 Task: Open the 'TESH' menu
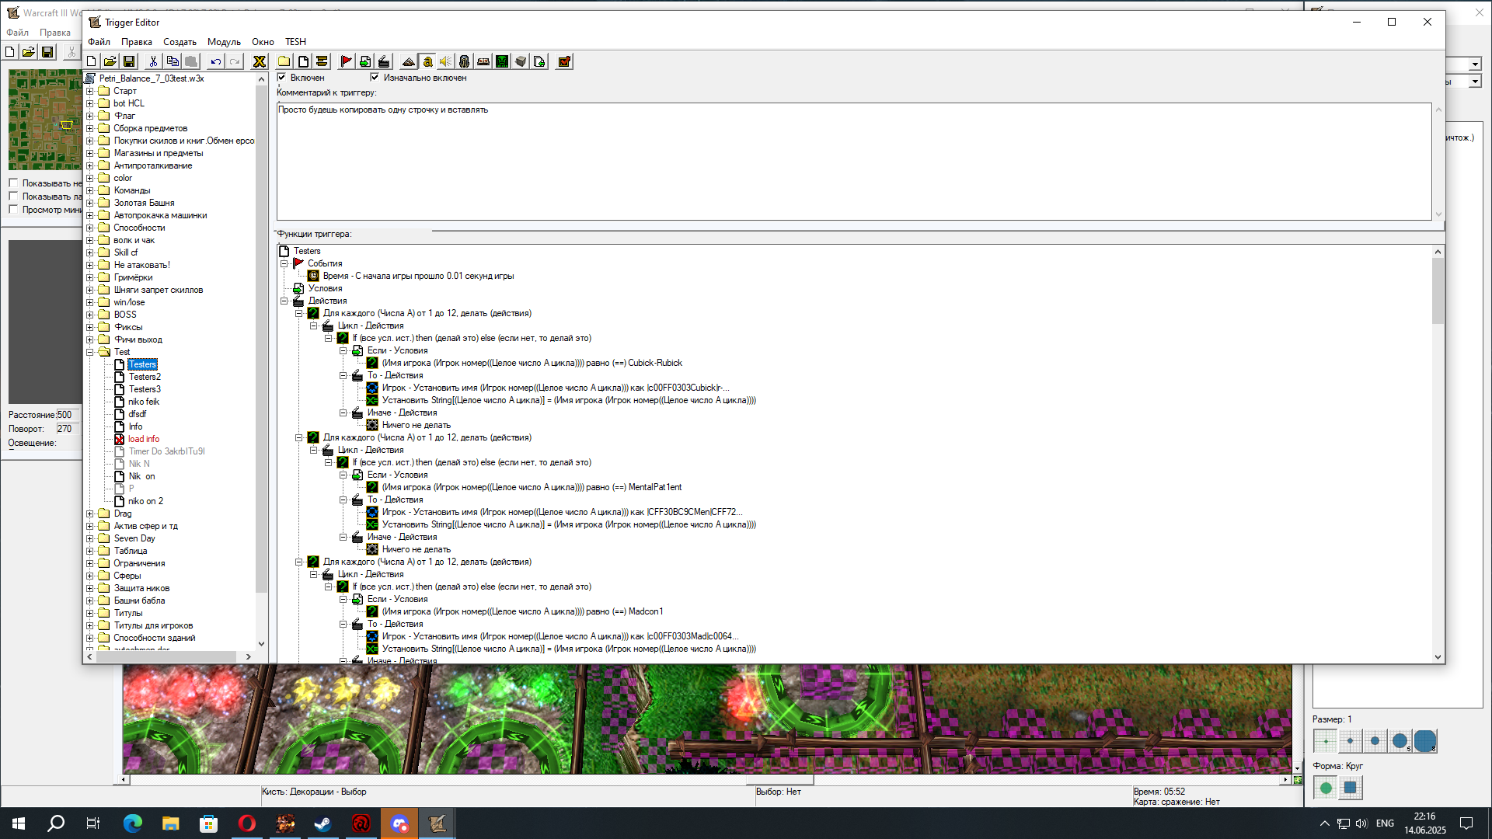tap(295, 42)
